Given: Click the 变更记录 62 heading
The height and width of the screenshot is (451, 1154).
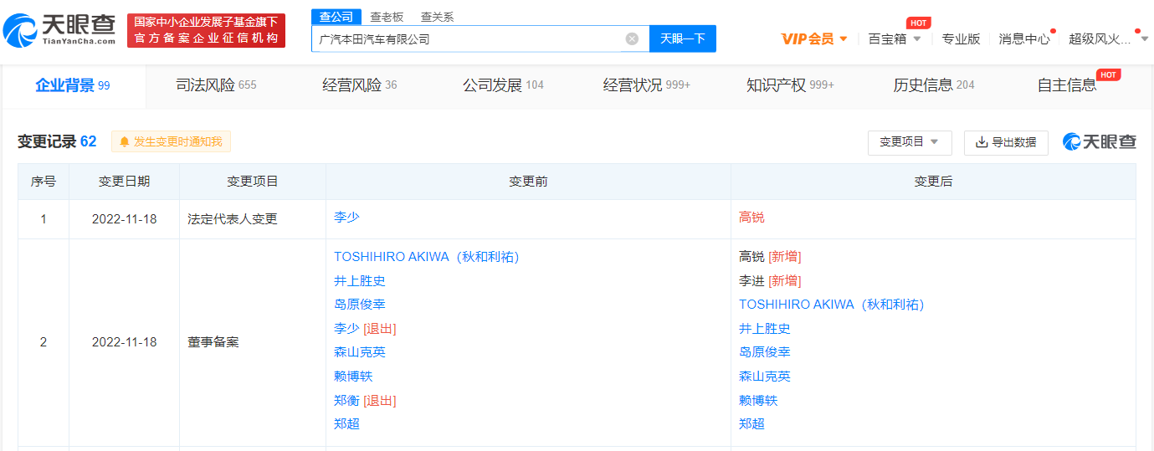Looking at the screenshot, I should coord(57,142).
